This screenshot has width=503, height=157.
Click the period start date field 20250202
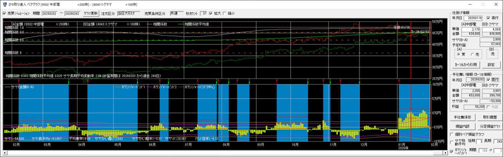[49, 13]
